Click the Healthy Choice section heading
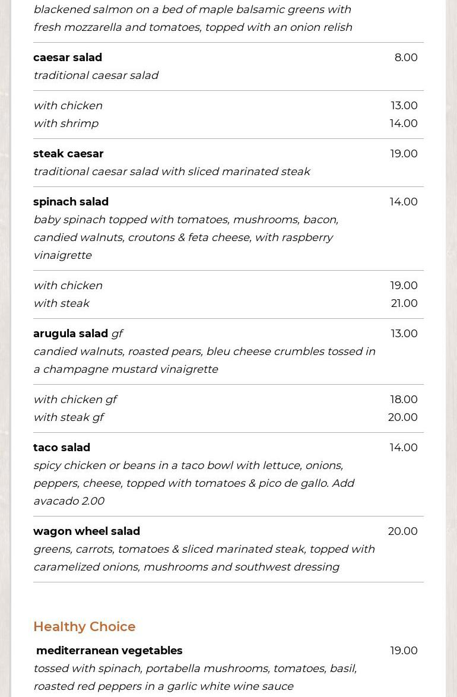Viewport: 457px width, 697px height. (x=84, y=626)
